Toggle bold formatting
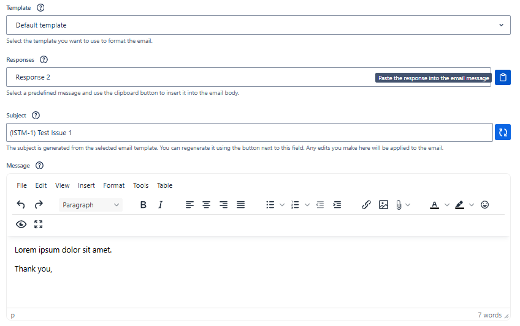The image size is (520, 326). tap(143, 205)
